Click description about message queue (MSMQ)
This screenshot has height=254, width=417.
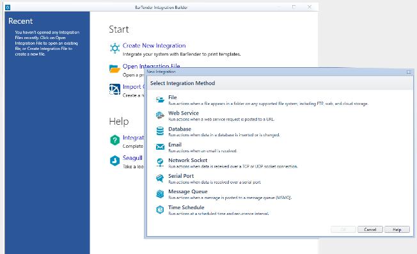pos(230,198)
